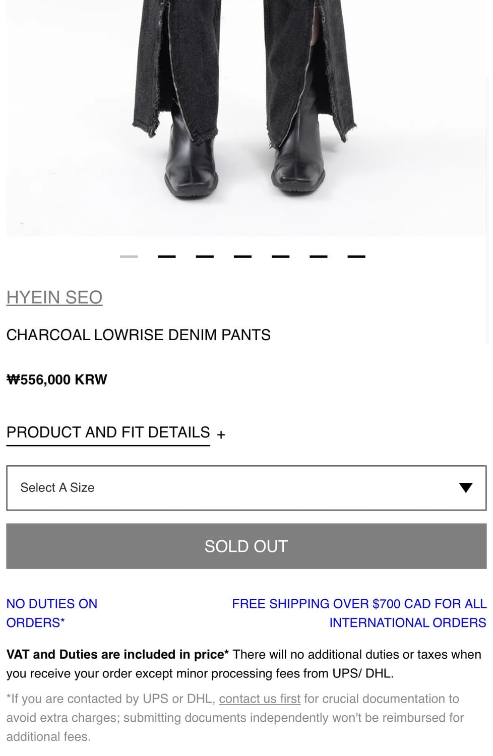This screenshot has height=756, width=493.
Task: Select the fifth image slide indicator
Action: coord(280,257)
